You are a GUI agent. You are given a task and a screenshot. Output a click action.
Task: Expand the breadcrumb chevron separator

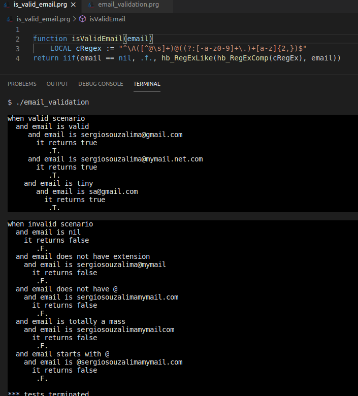[x=74, y=19]
